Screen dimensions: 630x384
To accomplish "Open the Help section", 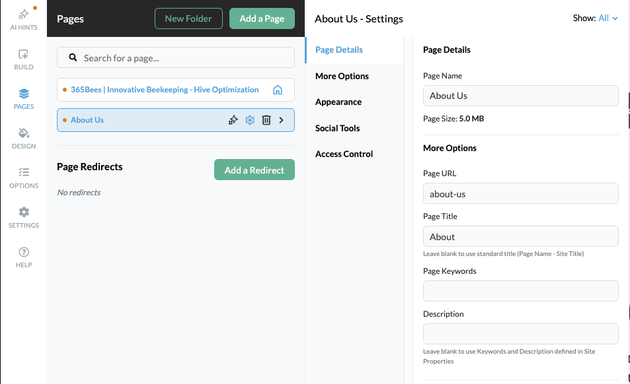I will tap(23, 258).
